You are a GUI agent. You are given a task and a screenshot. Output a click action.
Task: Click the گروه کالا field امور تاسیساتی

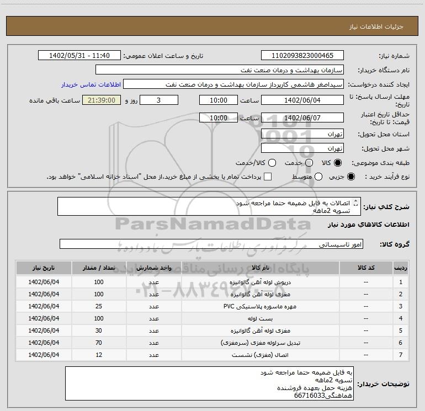[211, 244]
